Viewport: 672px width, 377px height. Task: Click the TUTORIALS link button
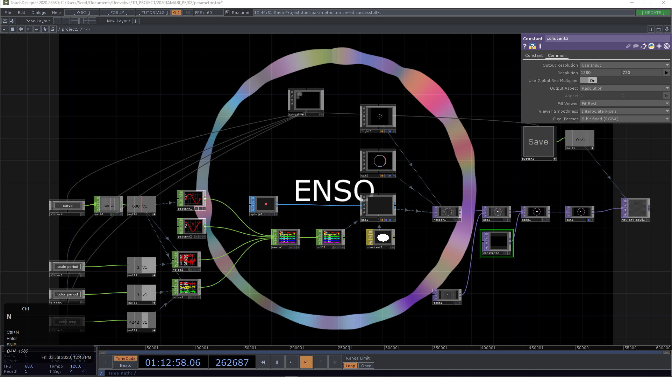point(153,13)
